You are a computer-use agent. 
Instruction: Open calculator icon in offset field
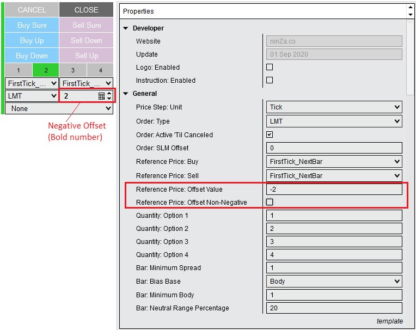click(101, 96)
